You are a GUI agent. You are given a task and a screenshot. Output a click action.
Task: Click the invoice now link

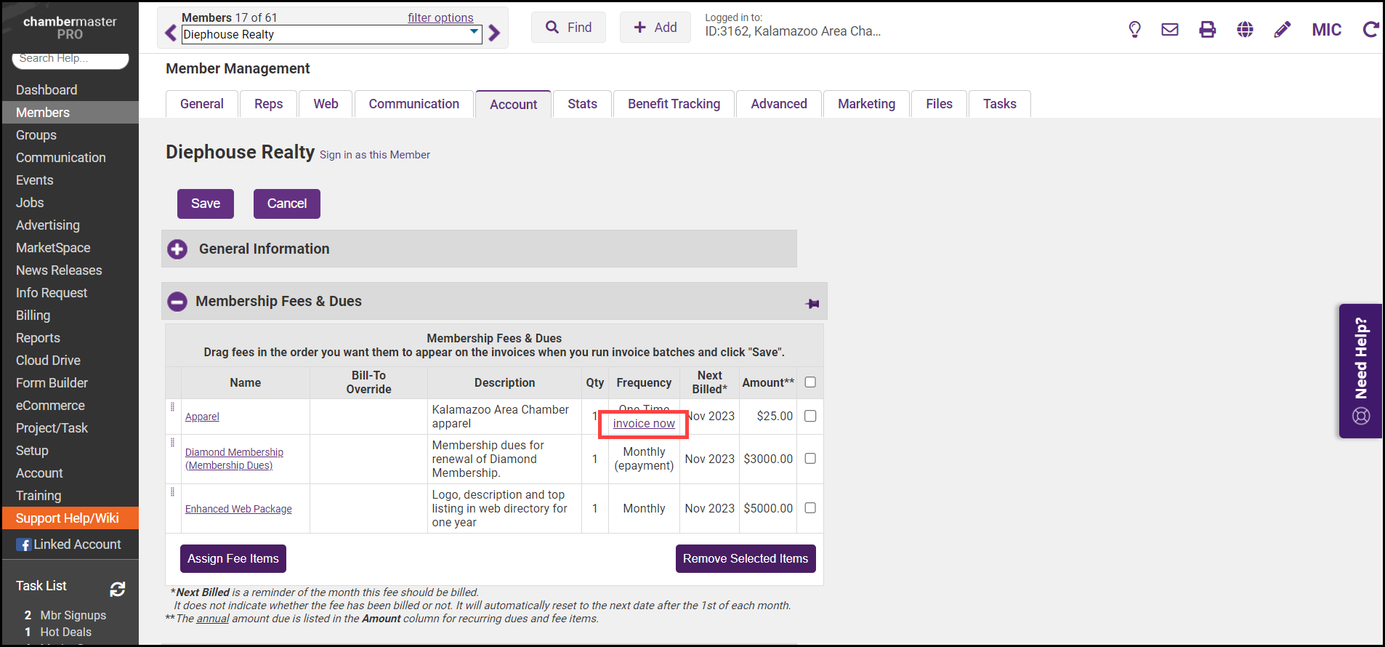(644, 424)
